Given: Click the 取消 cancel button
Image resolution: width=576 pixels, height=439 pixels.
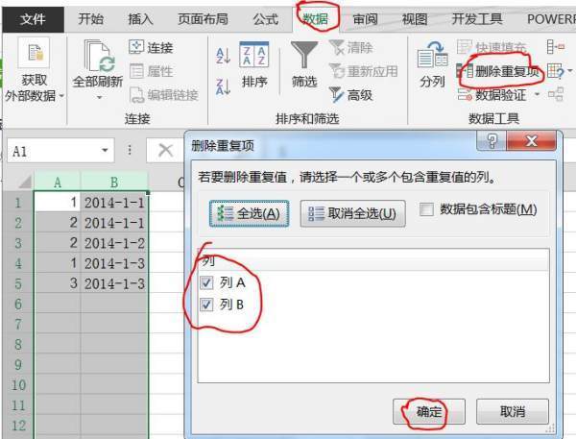Looking at the screenshot, I should [x=513, y=411].
